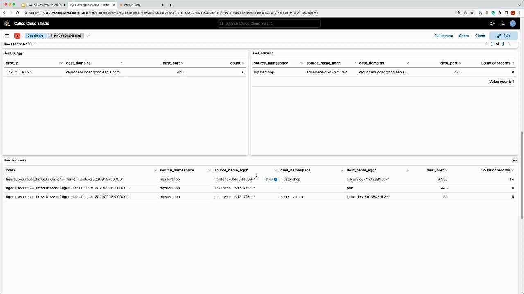Go back in browser history
This screenshot has width=524, height=294.
pos(4,13)
